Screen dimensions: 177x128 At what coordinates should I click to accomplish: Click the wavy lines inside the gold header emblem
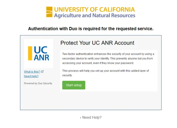pos(49,12)
